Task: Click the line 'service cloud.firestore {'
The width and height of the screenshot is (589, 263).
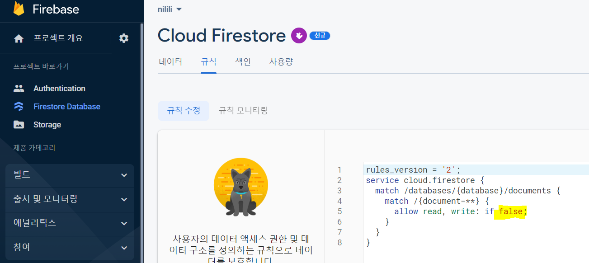Action: 425,180
